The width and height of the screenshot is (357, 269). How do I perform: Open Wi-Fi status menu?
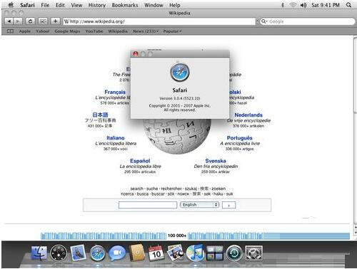click(293, 5)
